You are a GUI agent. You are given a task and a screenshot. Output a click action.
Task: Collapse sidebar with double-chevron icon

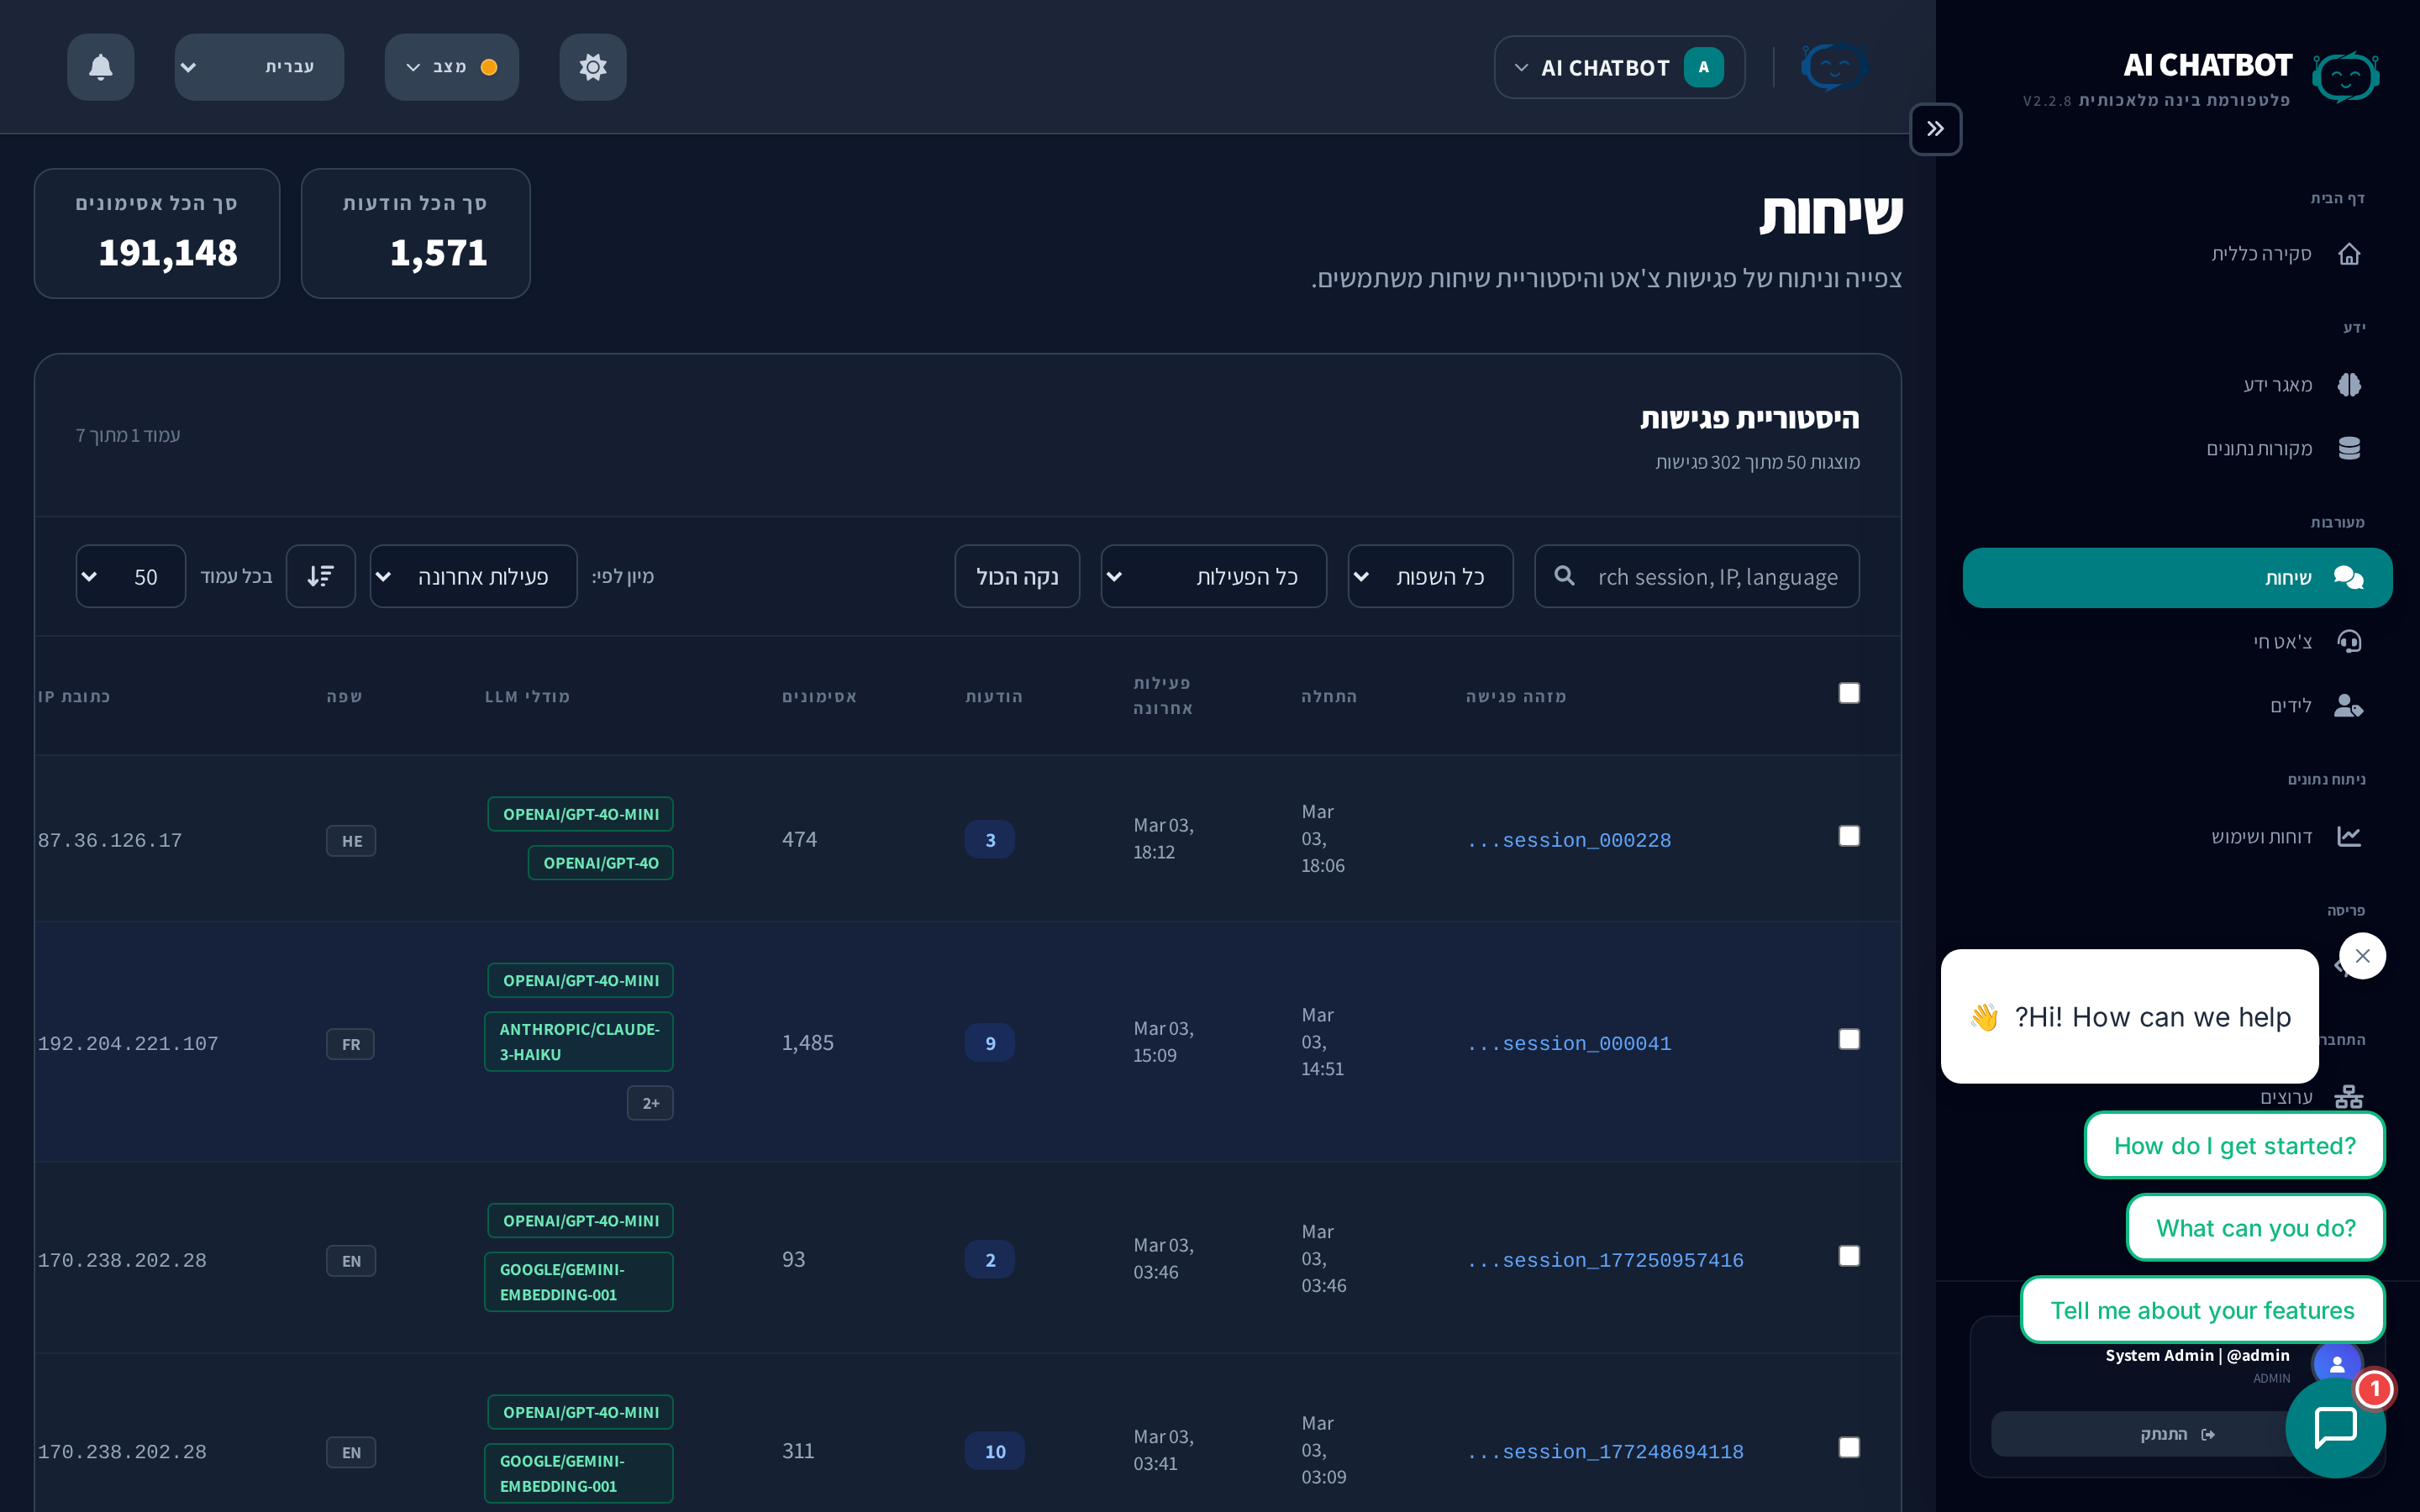tap(1935, 129)
